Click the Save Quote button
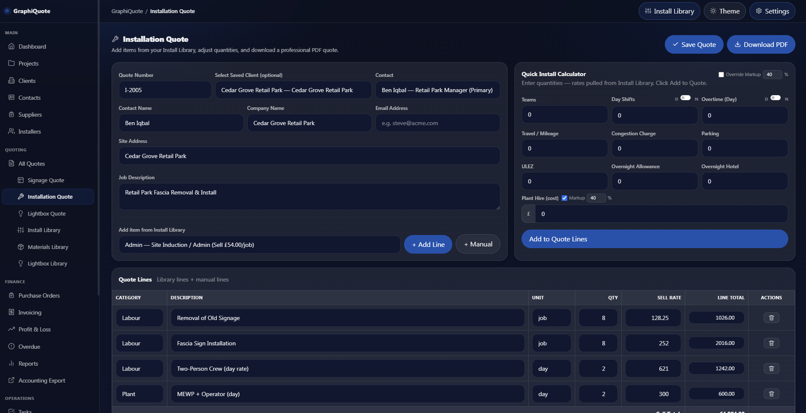 click(x=694, y=44)
